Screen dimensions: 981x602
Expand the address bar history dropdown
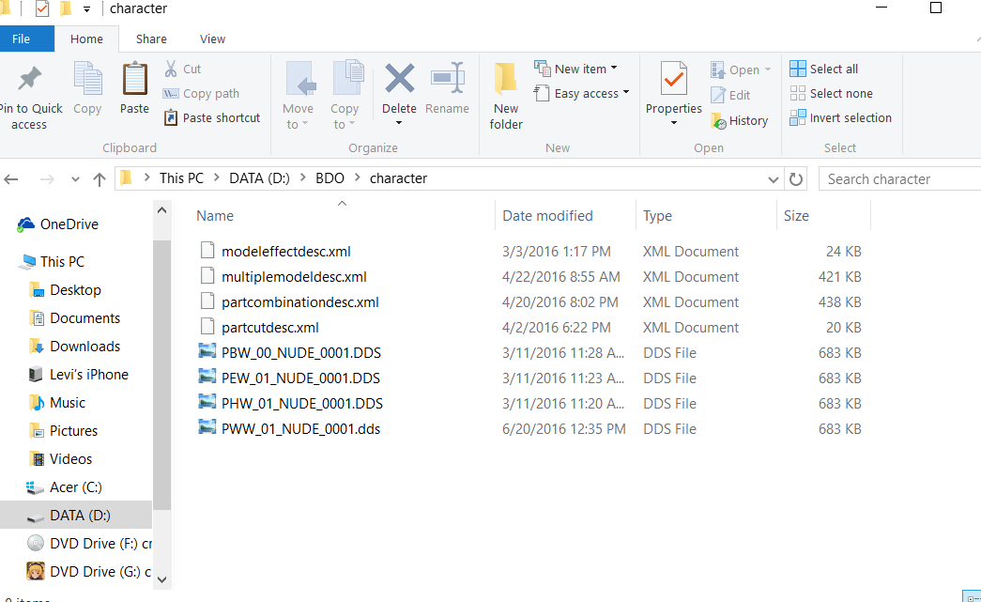[x=774, y=179]
